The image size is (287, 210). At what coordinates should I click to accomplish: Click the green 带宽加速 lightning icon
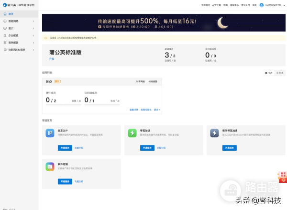(132, 133)
